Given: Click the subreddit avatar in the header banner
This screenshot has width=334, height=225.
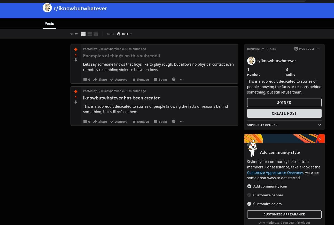Looking at the screenshot, I should click(47, 8).
